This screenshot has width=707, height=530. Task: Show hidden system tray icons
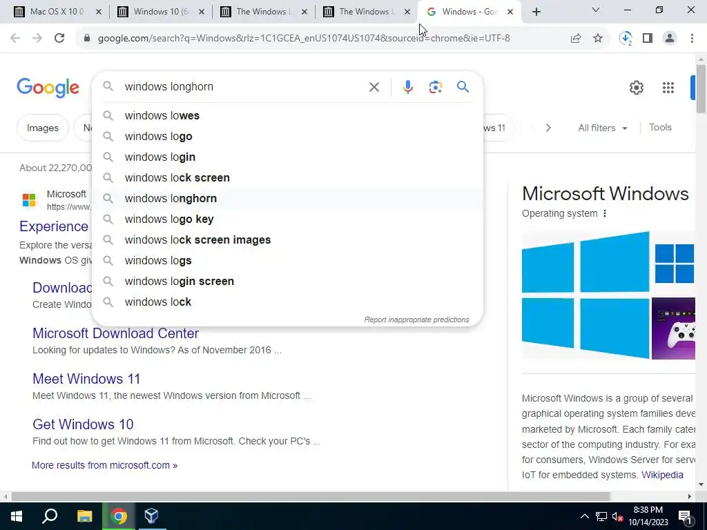point(584,516)
